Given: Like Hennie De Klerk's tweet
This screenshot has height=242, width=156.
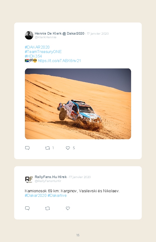Looking at the screenshot, I should 68,148.
